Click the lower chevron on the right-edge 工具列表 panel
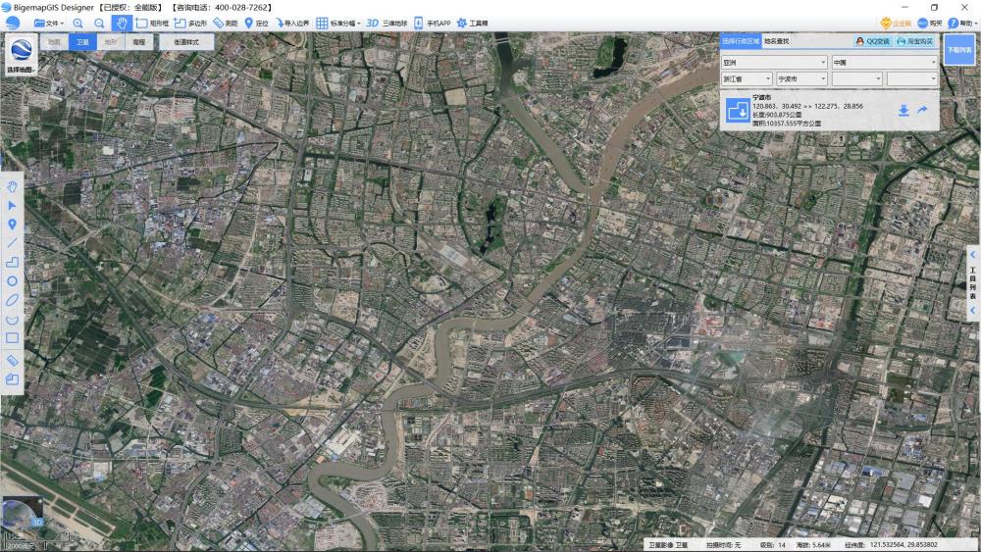The width and height of the screenshot is (981, 552). 973,310
